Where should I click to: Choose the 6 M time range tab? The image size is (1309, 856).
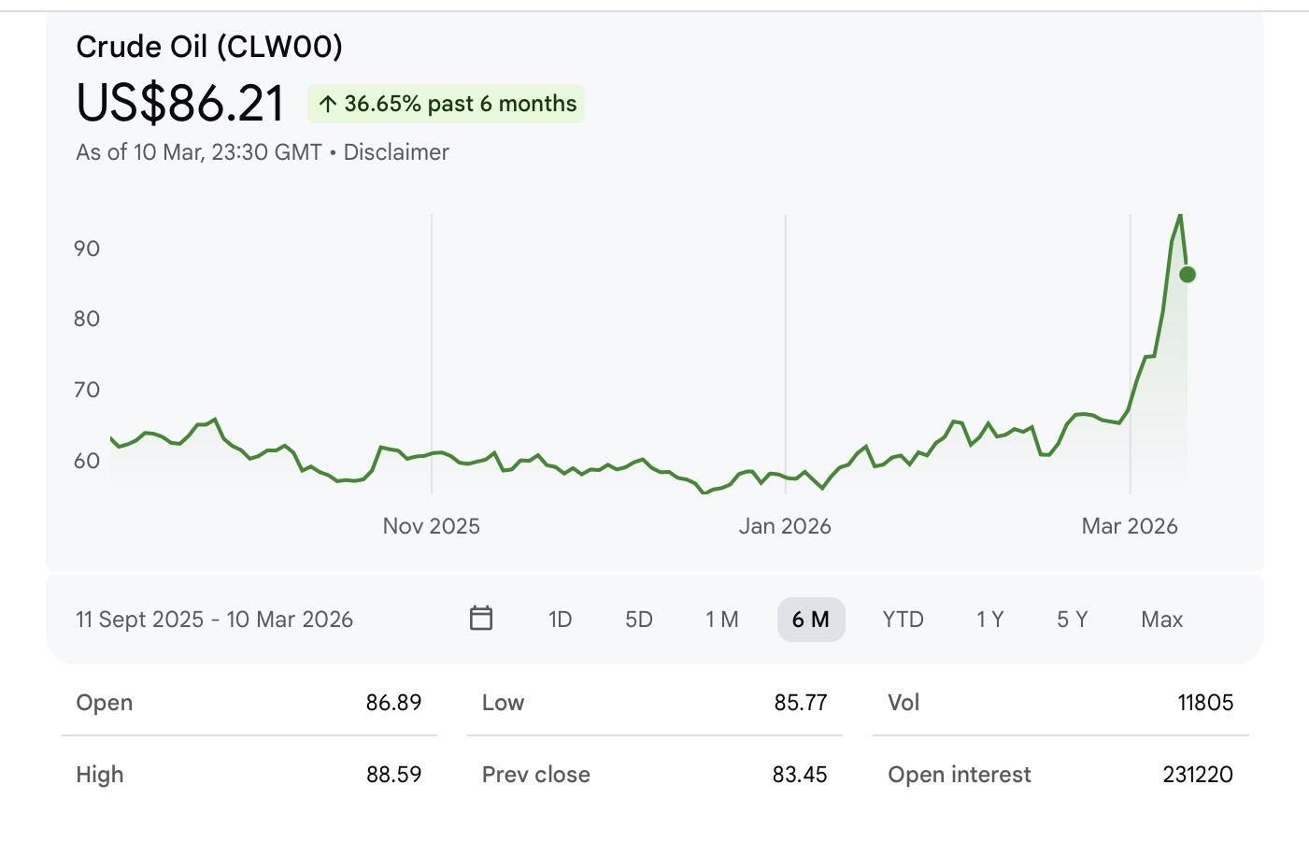pos(811,620)
